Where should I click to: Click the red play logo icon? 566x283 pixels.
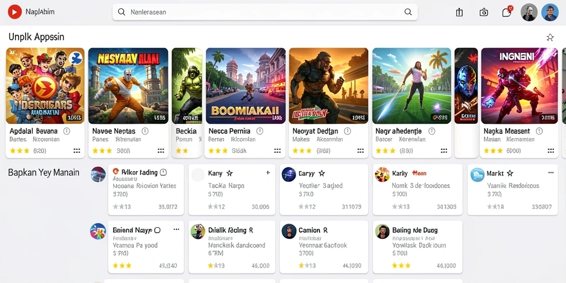(x=15, y=12)
